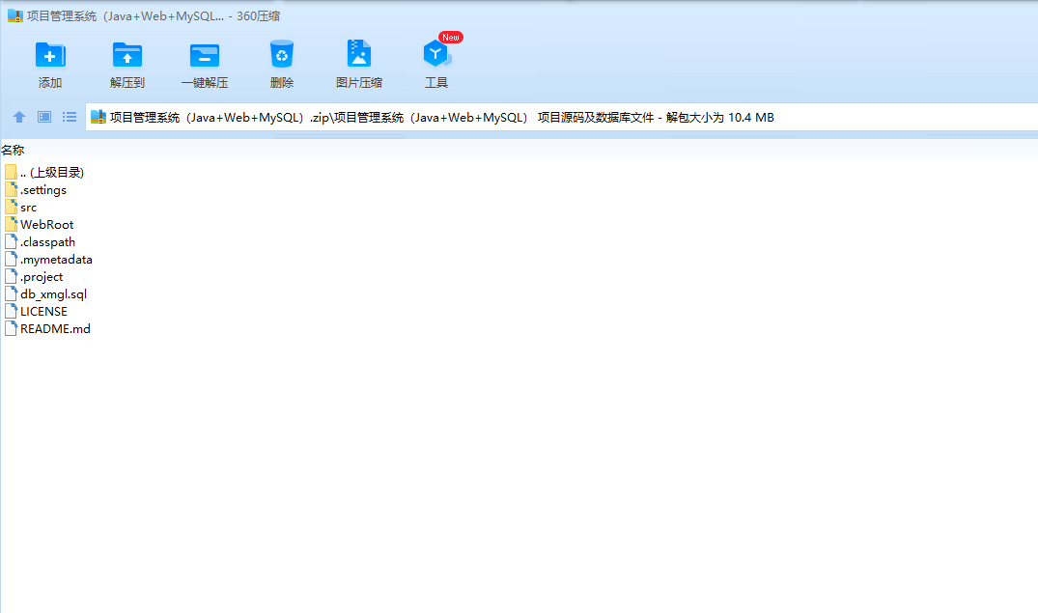Select the WebRoot folder
This screenshot has height=613, width=1038.
pos(39,224)
